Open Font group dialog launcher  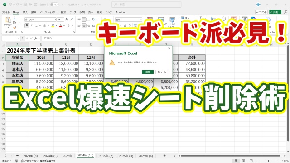coord(73,32)
